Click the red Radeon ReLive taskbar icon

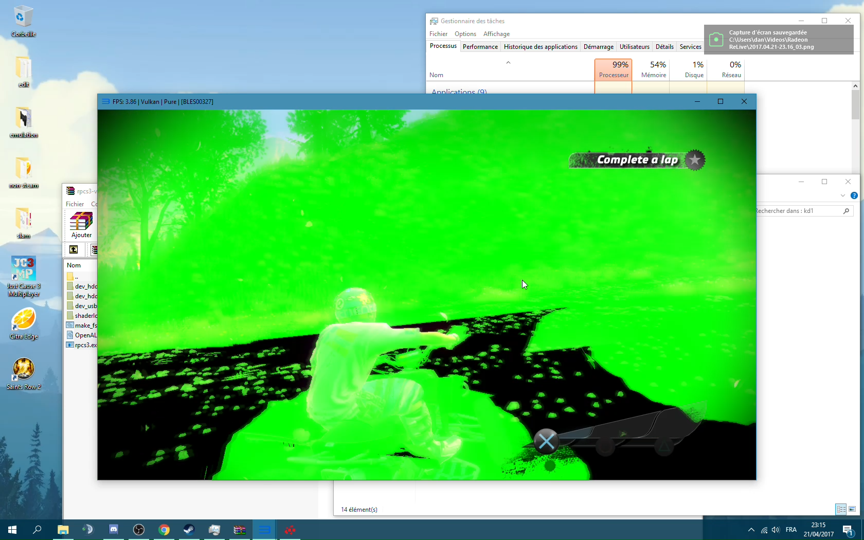pyautogui.click(x=290, y=530)
